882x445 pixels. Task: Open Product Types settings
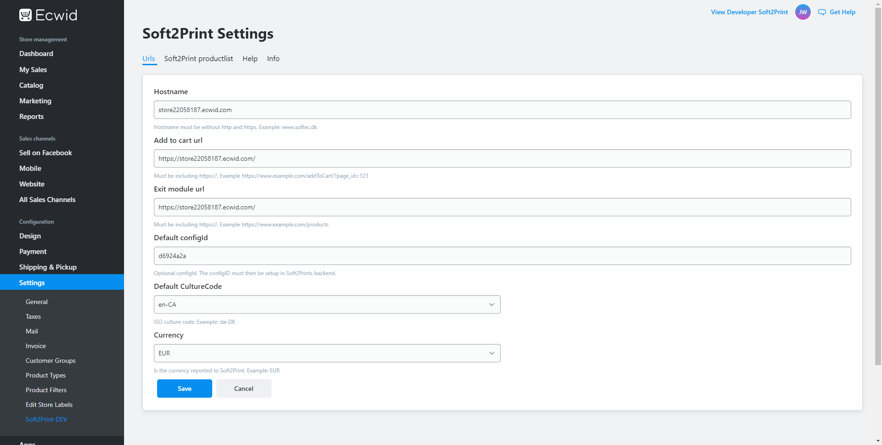[45, 375]
